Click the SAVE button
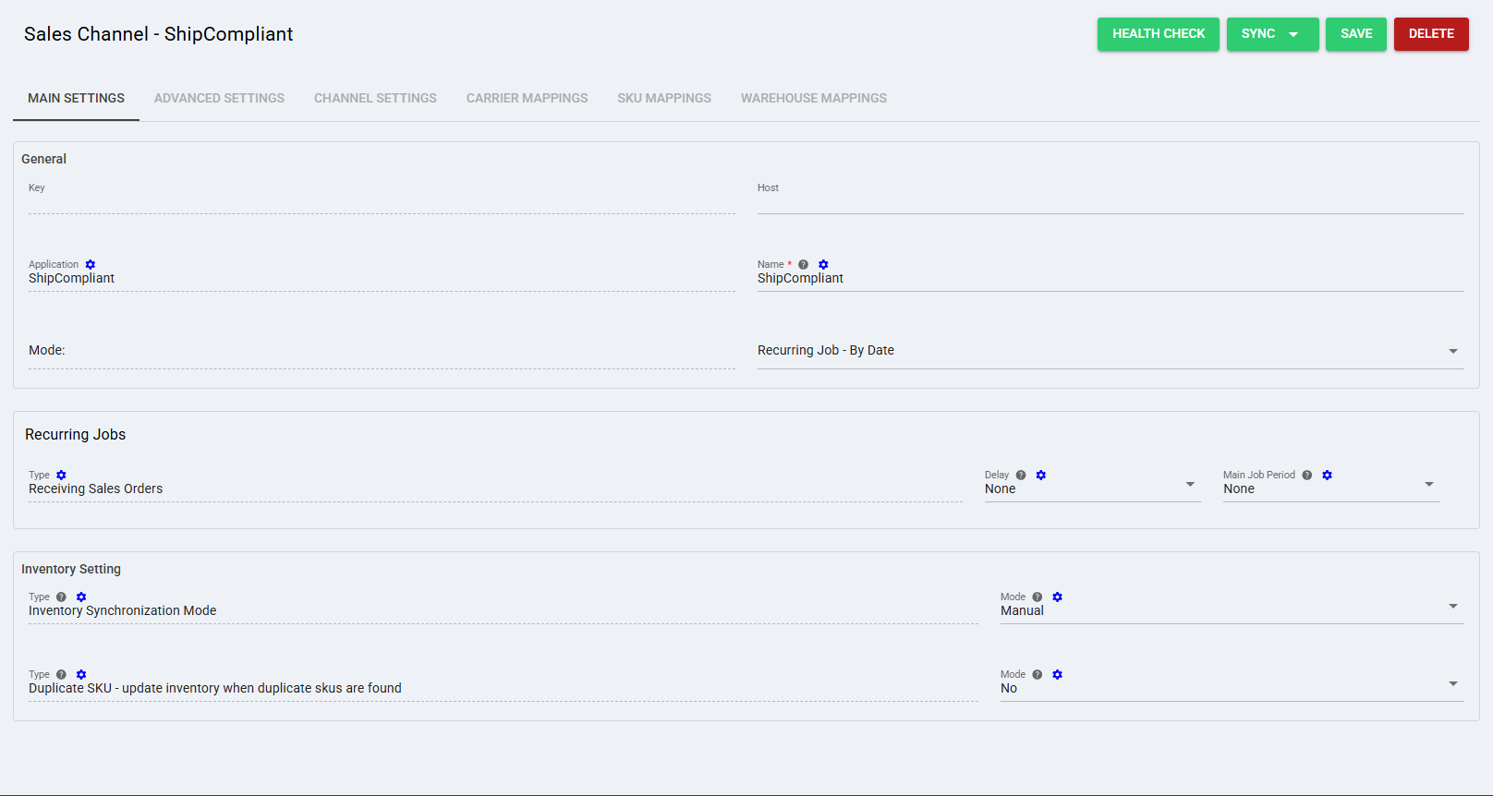 (1356, 34)
